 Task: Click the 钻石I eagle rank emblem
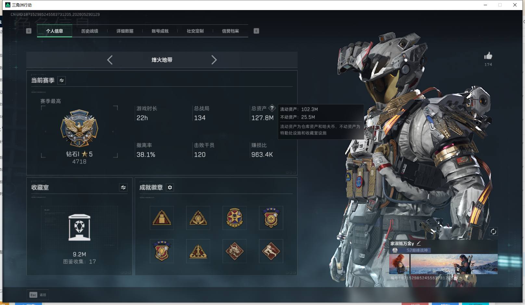point(79,128)
